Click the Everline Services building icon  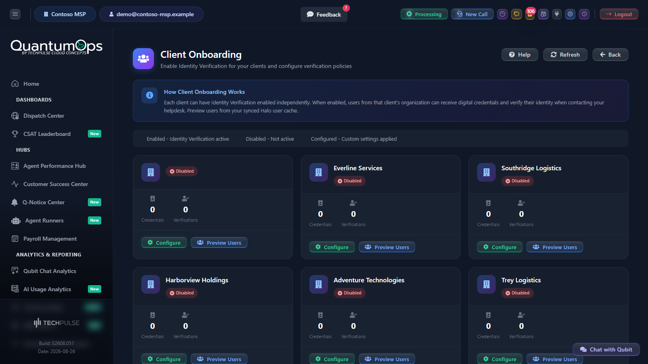pos(319,172)
